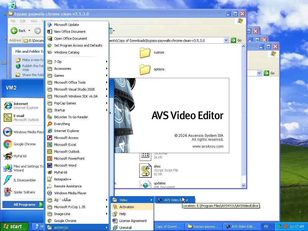Click the Microsoft Outlook icon in All Programs
This screenshot has height=231, width=308.
coord(50,152)
